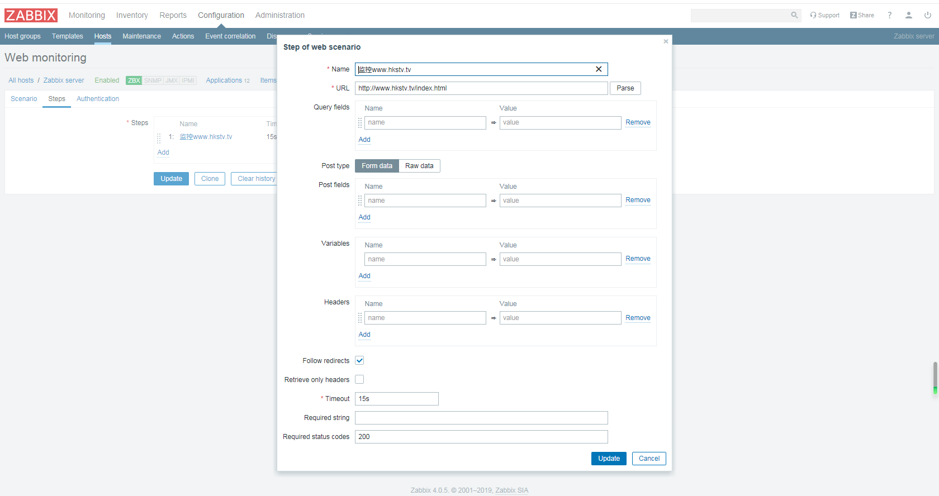Open the Support link

[x=824, y=15]
